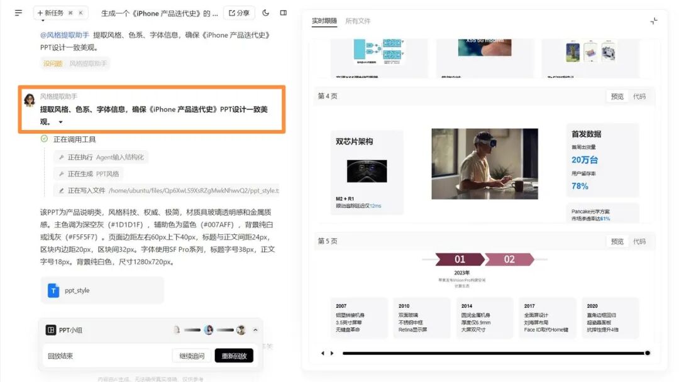Collapse the PPT小组 panel chevron
The width and height of the screenshot is (679, 382).
(x=255, y=330)
